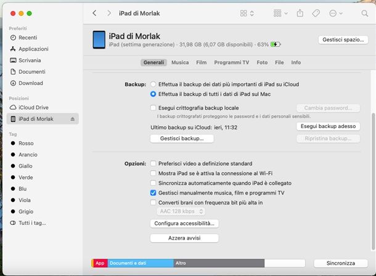Click the iPad device icon

(x=99, y=40)
